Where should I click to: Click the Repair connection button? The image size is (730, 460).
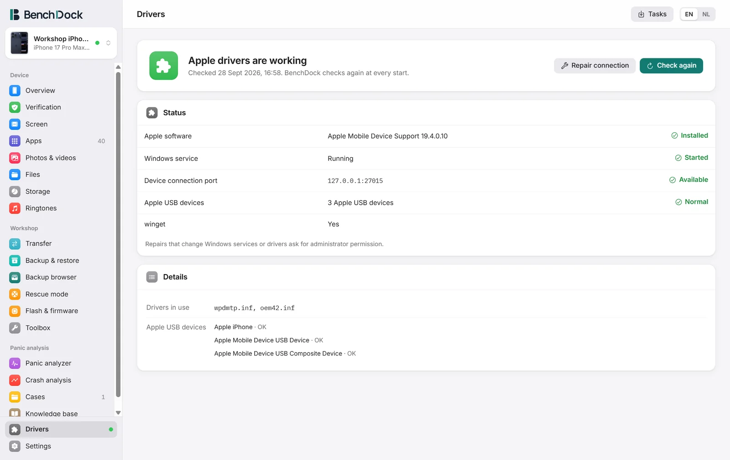tap(594, 66)
